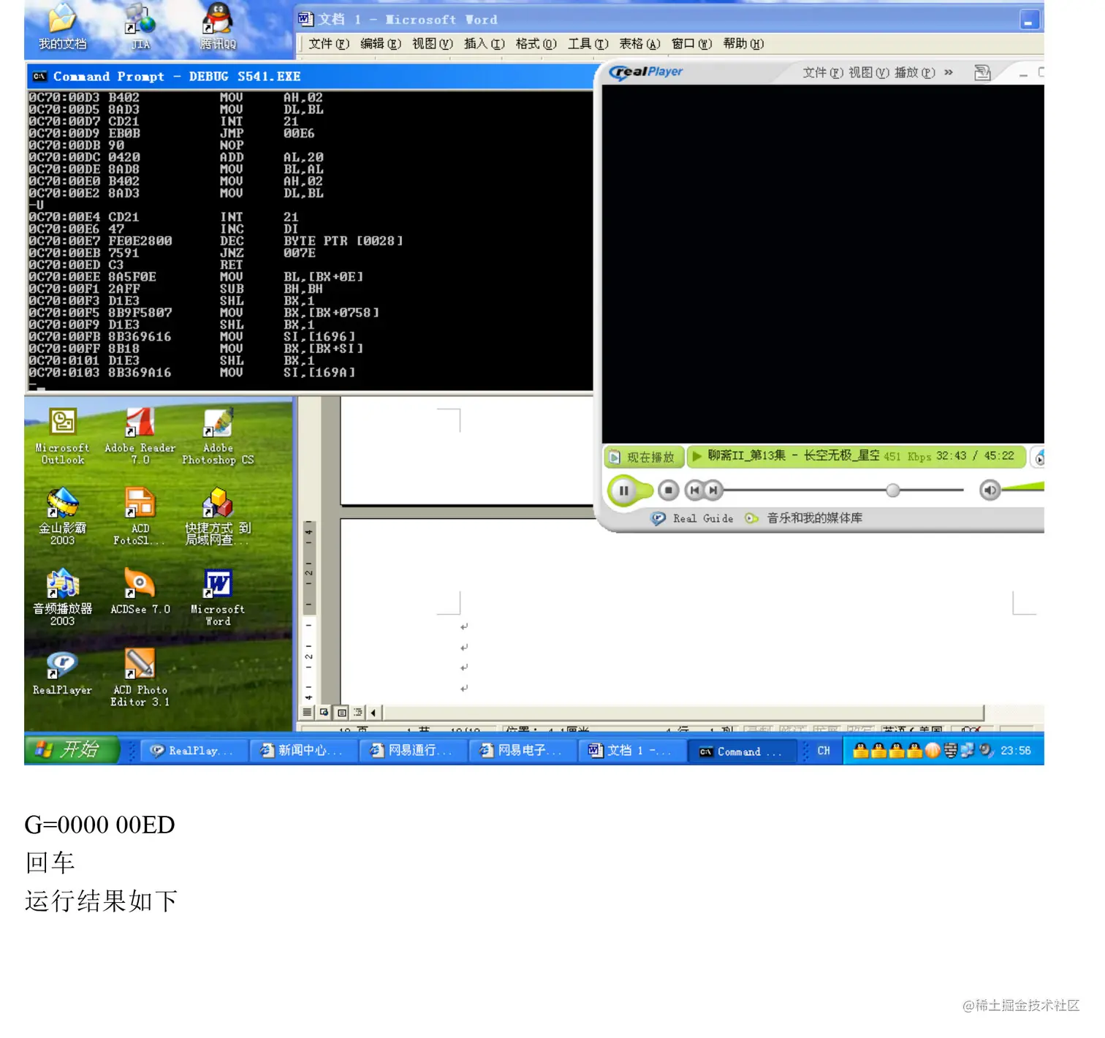The image size is (1105, 1038).
Task: Open Adobe Photoshop CS desktop icon
Action: [218, 437]
